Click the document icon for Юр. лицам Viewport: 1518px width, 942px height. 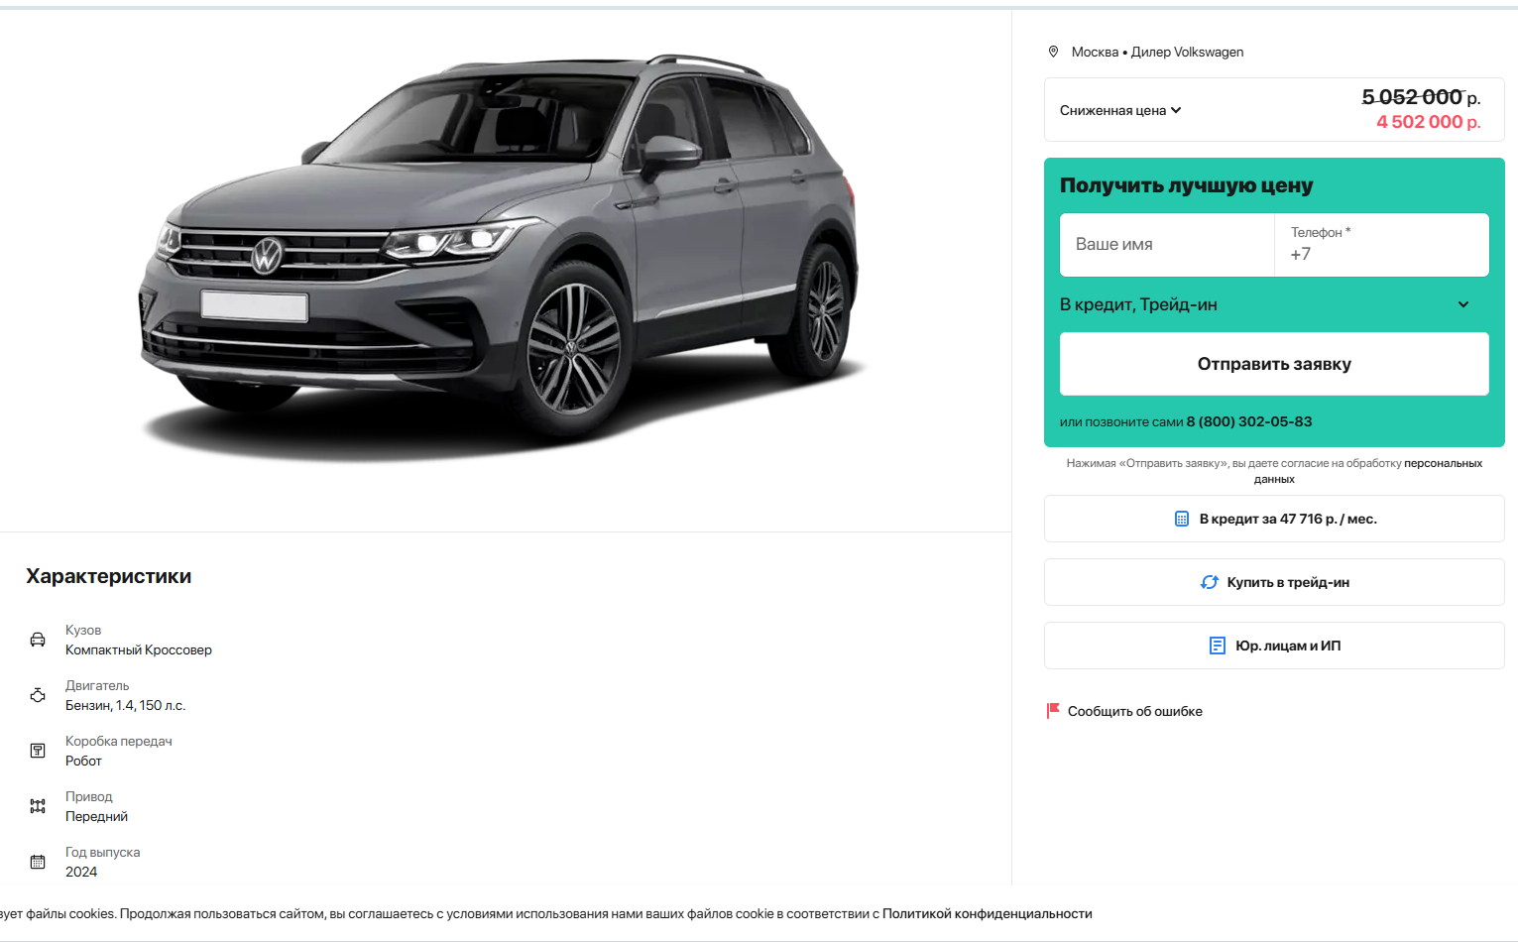pyautogui.click(x=1218, y=646)
